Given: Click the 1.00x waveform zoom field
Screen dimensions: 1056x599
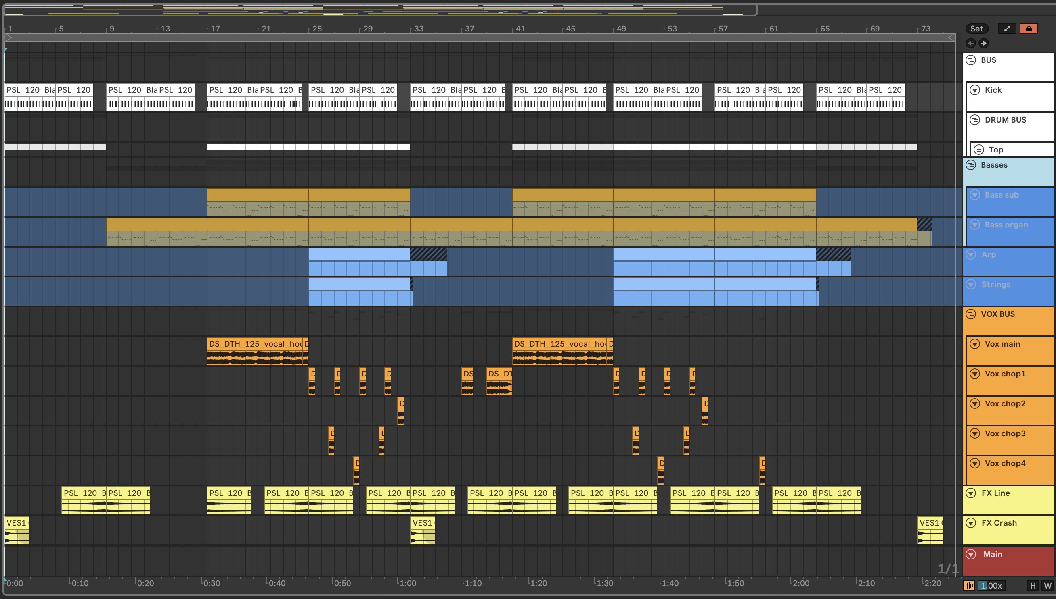Looking at the screenshot, I should pyautogui.click(x=991, y=585).
